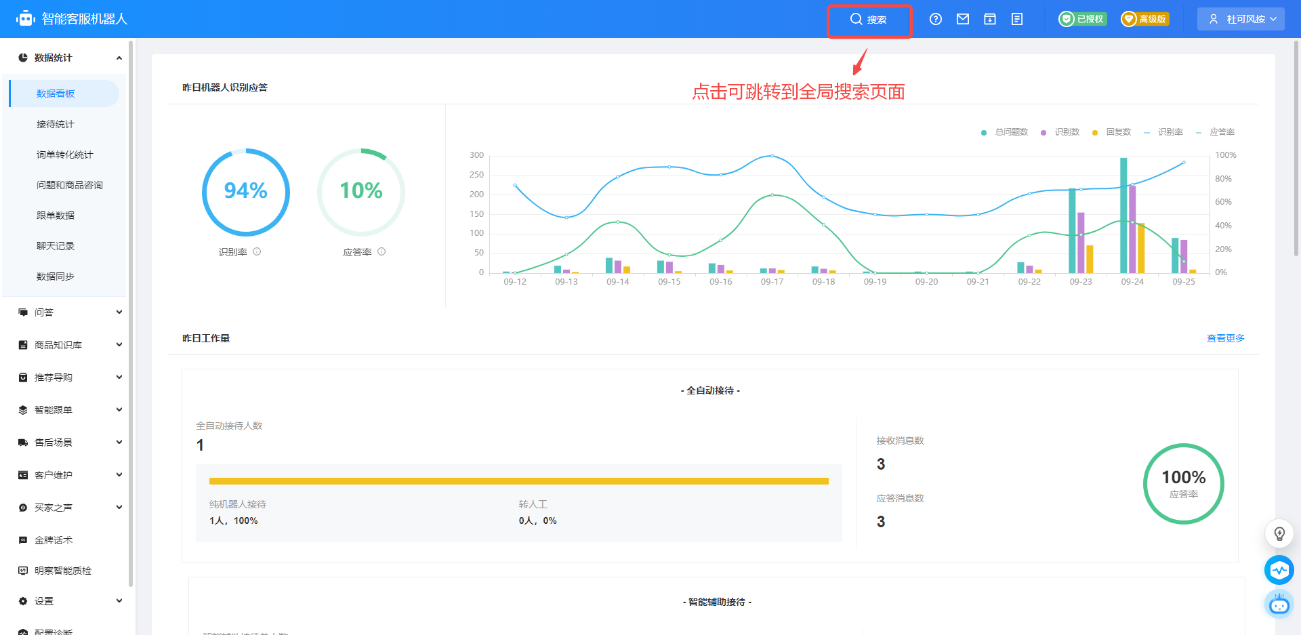Open the 明察智能质检 menu label
Screen dimensions: 1301x635
pos(63,571)
